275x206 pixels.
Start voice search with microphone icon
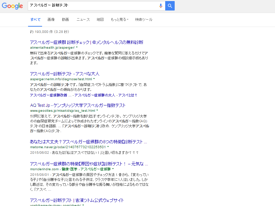161,6
